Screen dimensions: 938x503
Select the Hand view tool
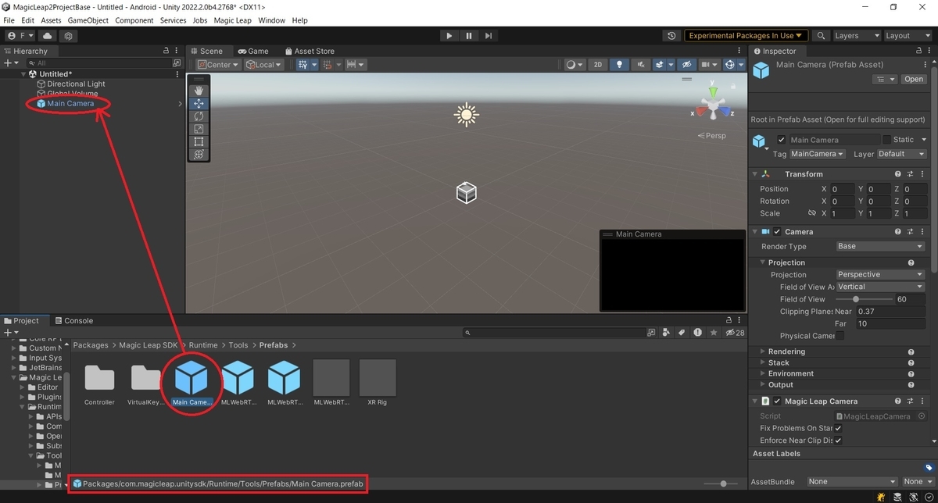[199, 91]
